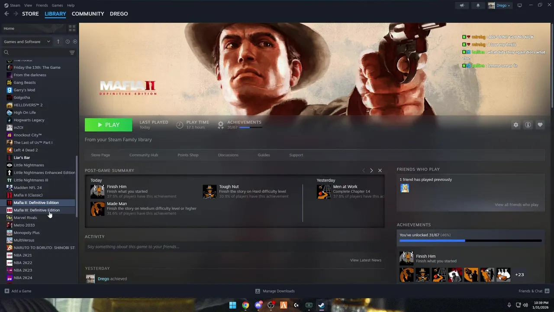Enter Big Picture mode via monitor icon
Screen dimensions: 554x312
[x=520, y=5]
